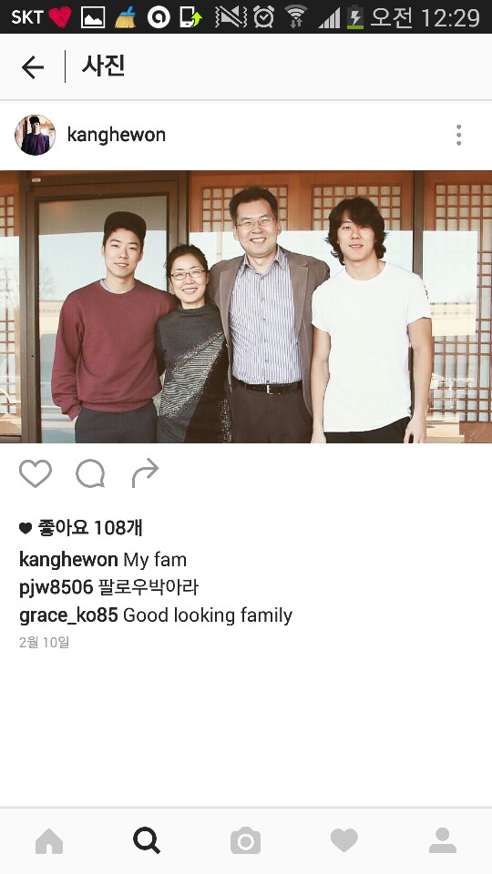Open the Activity heart tab
The height and width of the screenshot is (874, 492).
click(x=344, y=840)
